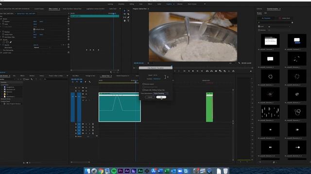Expand the Lumetri Color effect section
This screenshot has width=311, height=174.
click(x=1, y=53)
